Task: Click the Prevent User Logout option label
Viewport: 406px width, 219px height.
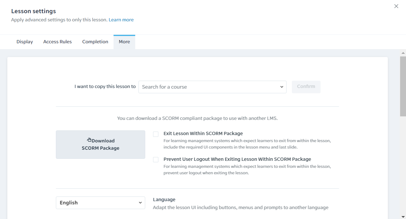Action: 237,159
